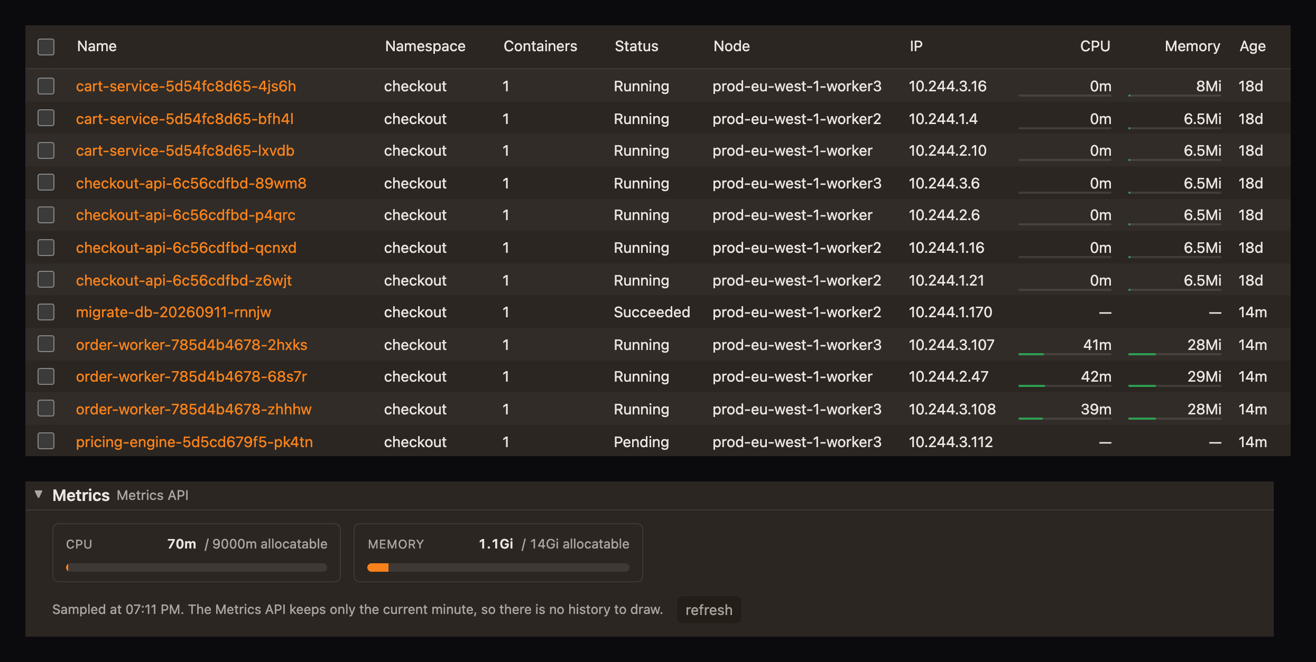This screenshot has height=662, width=1316.
Task: Click the Metrics API subtitle label
Action: (x=152, y=495)
